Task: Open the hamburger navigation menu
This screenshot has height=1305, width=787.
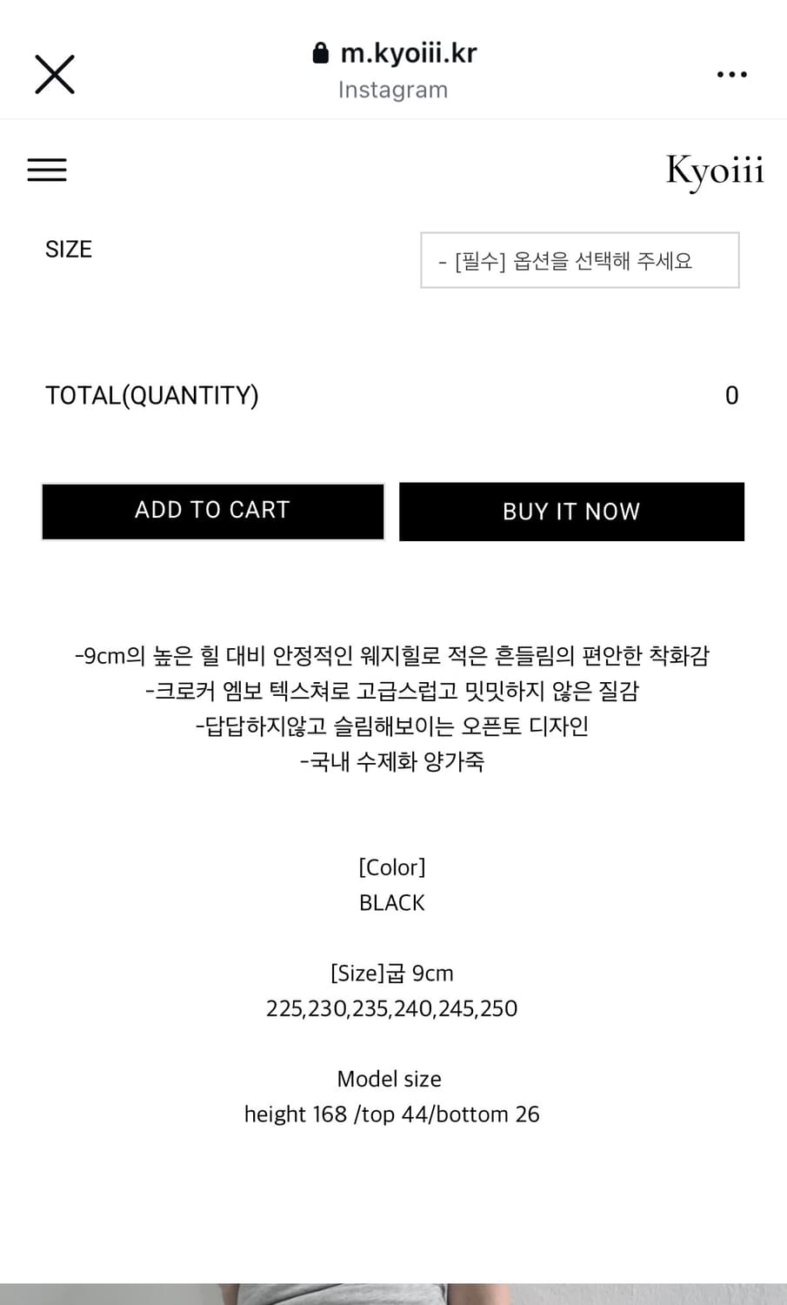Action: click(47, 170)
